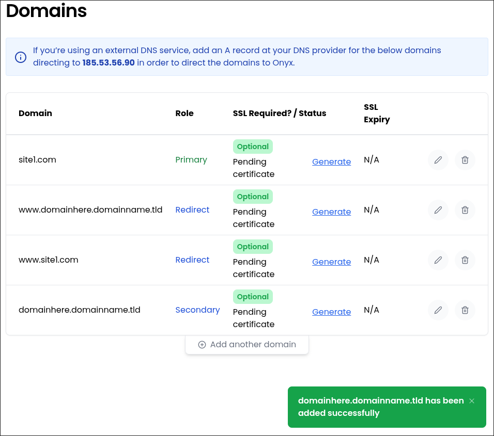Click N/A expiry in Secondary row

372,310
